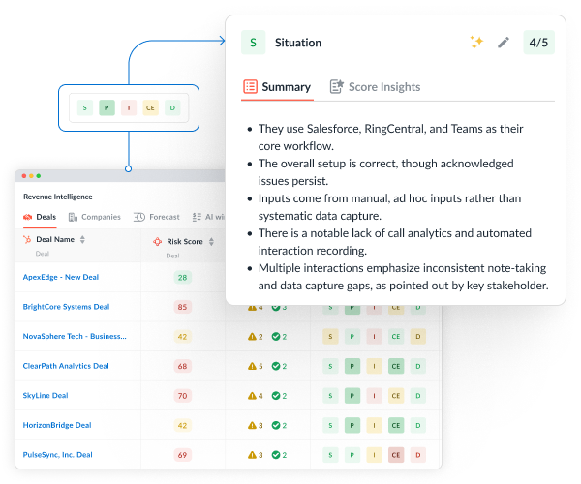Click the warning count 5 in the ClearPath row
Image resolution: width=581 pixels, height=484 pixels.
coord(256,366)
